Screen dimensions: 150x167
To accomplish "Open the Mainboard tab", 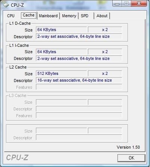I will tap(48, 16).
